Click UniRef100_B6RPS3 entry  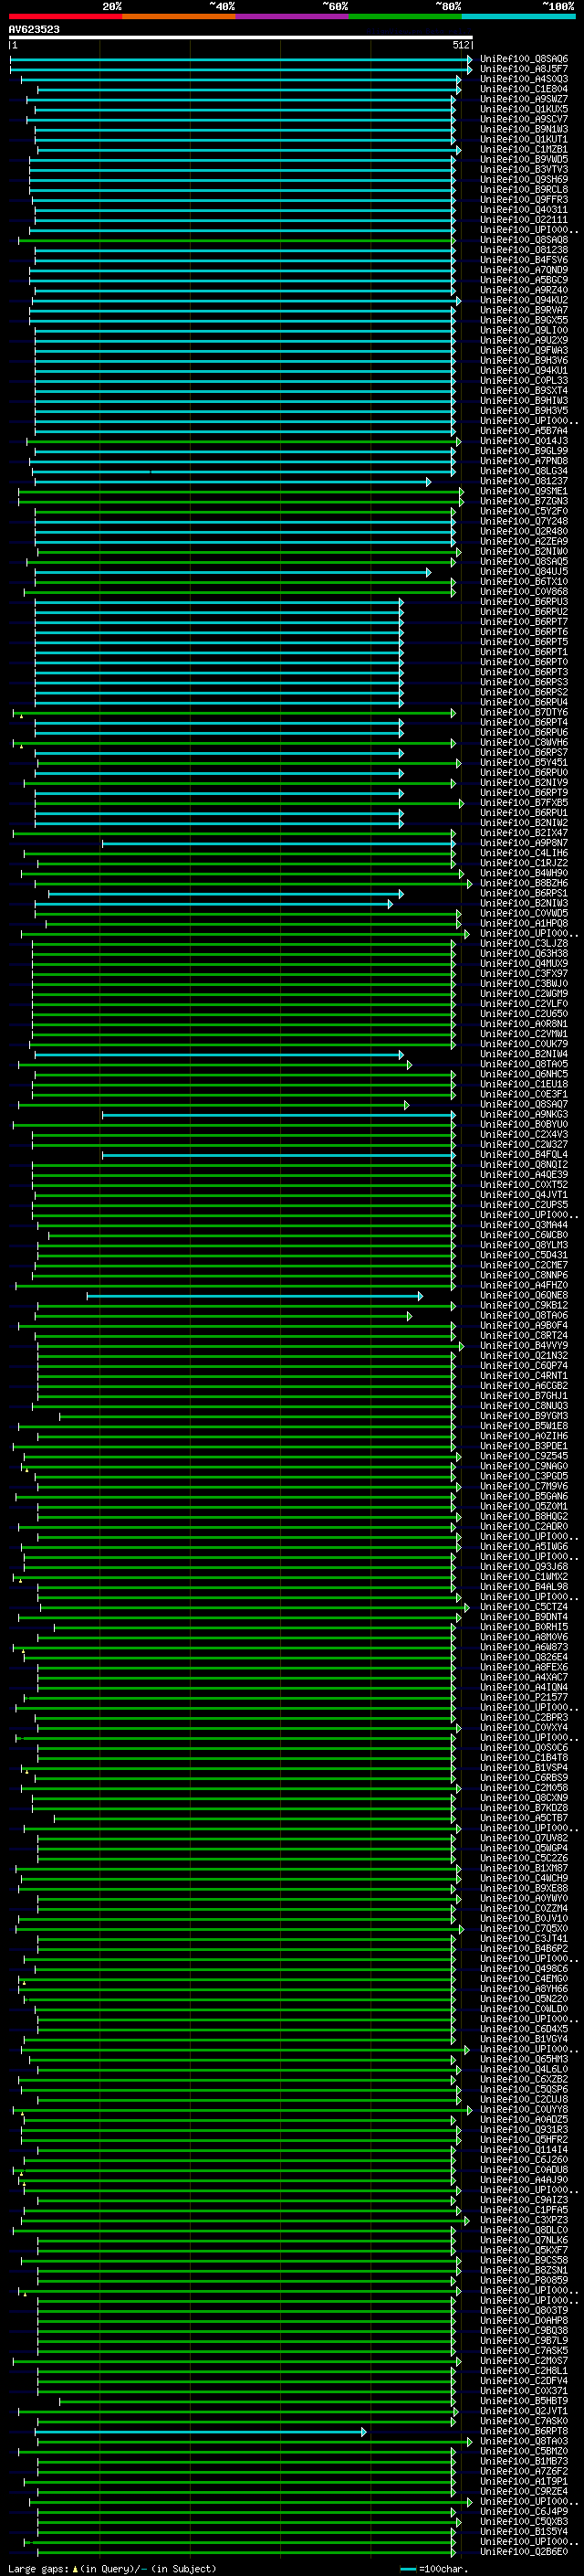[x=523, y=682]
